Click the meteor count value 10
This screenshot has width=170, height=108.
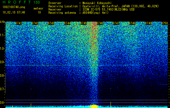coord(39,12)
